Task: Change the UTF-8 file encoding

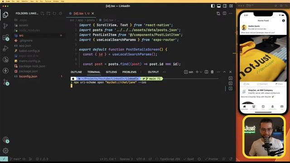Action: click(140, 159)
